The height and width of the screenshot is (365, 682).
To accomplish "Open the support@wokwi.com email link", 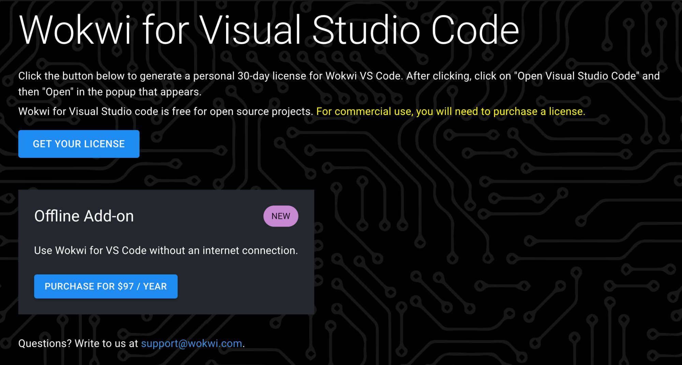I will pos(191,344).
